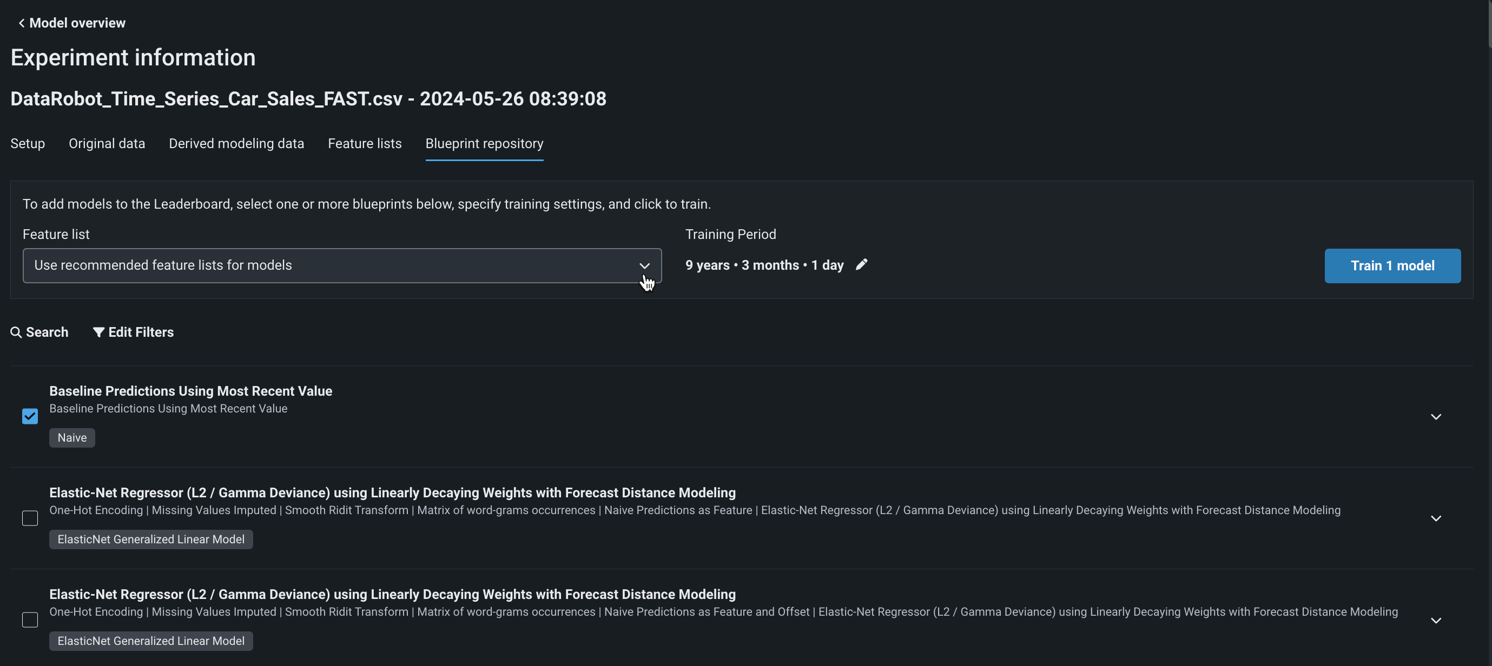
Task: Click the Edit Filters funnel icon
Action: tap(98, 332)
